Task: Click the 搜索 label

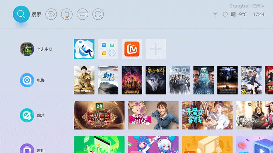Action: 37,14
